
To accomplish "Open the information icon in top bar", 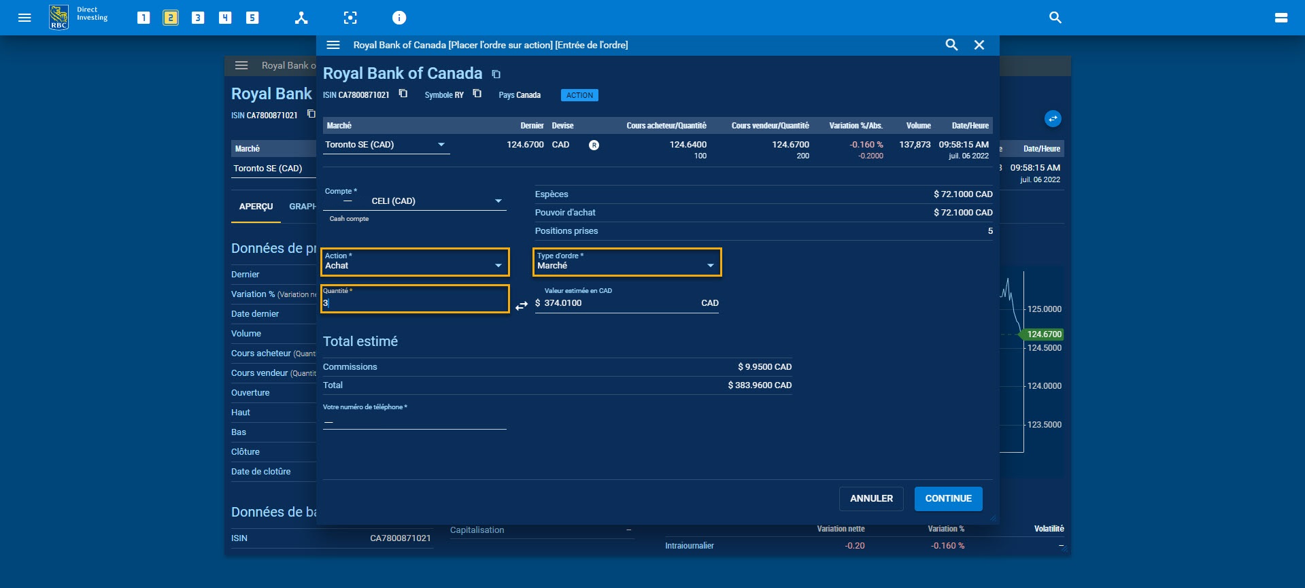I will pos(399,18).
